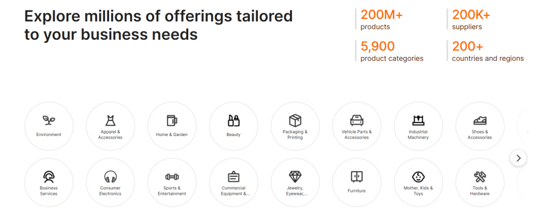Choose Consumer Electronics headphones icon

click(110, 177)
